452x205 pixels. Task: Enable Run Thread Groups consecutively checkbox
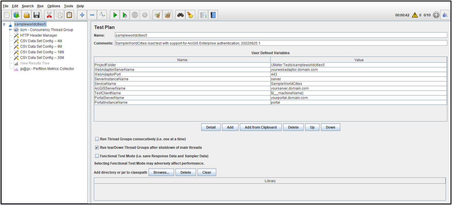coord(97,139)
